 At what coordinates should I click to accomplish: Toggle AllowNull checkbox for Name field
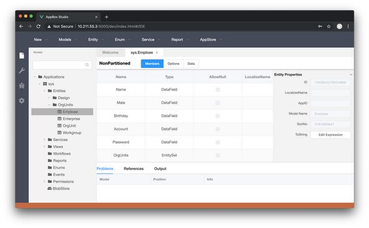pos(218,90)
